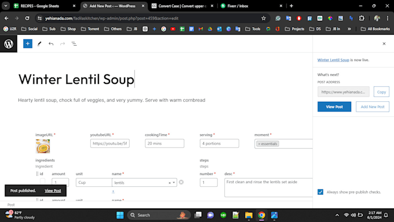The image size is (394, 222).
Task: Switch to Fiverr Inbox tab
Action: tap(251, 6)
